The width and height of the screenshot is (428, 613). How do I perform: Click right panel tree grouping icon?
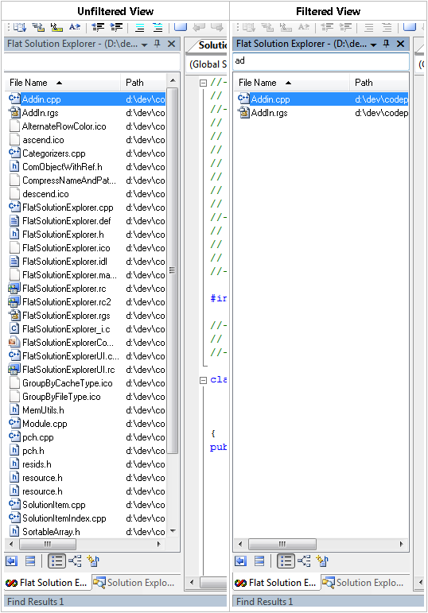point(304,561)
